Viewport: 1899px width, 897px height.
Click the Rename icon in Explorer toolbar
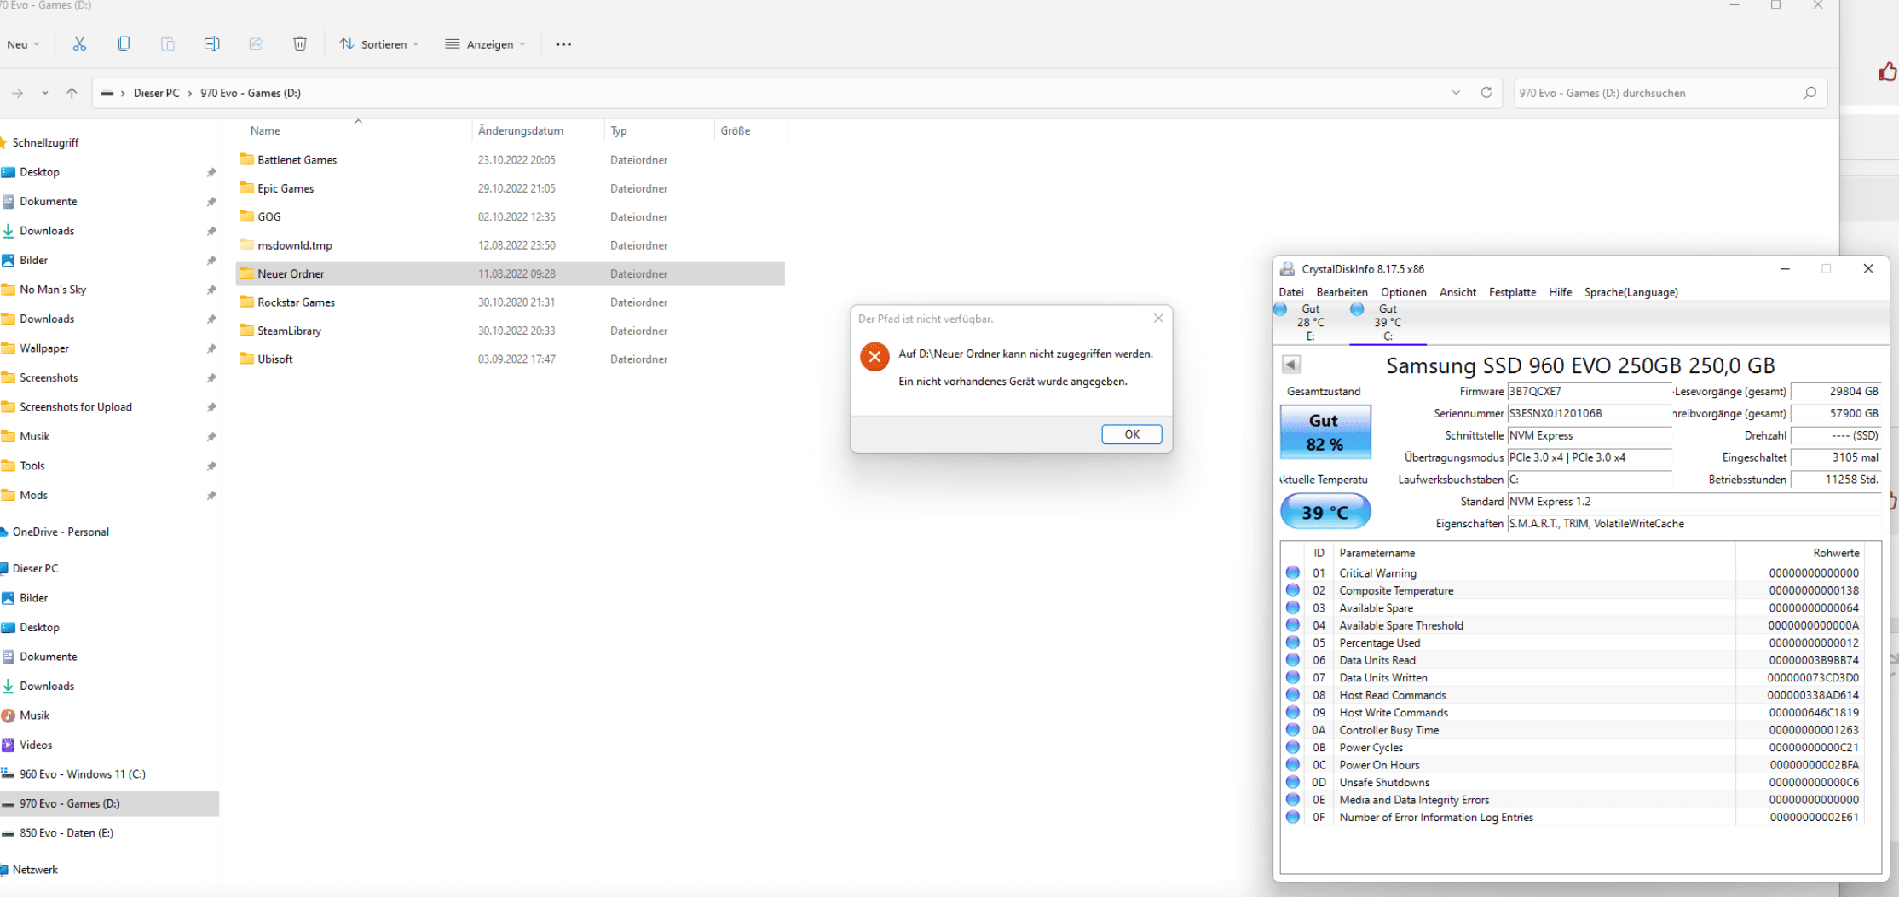pos(211,44)
